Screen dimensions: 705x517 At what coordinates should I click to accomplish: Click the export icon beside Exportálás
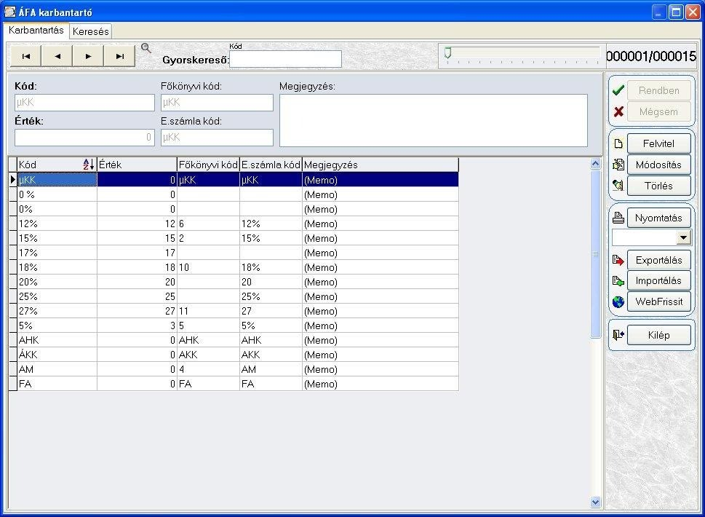point(618,260)
